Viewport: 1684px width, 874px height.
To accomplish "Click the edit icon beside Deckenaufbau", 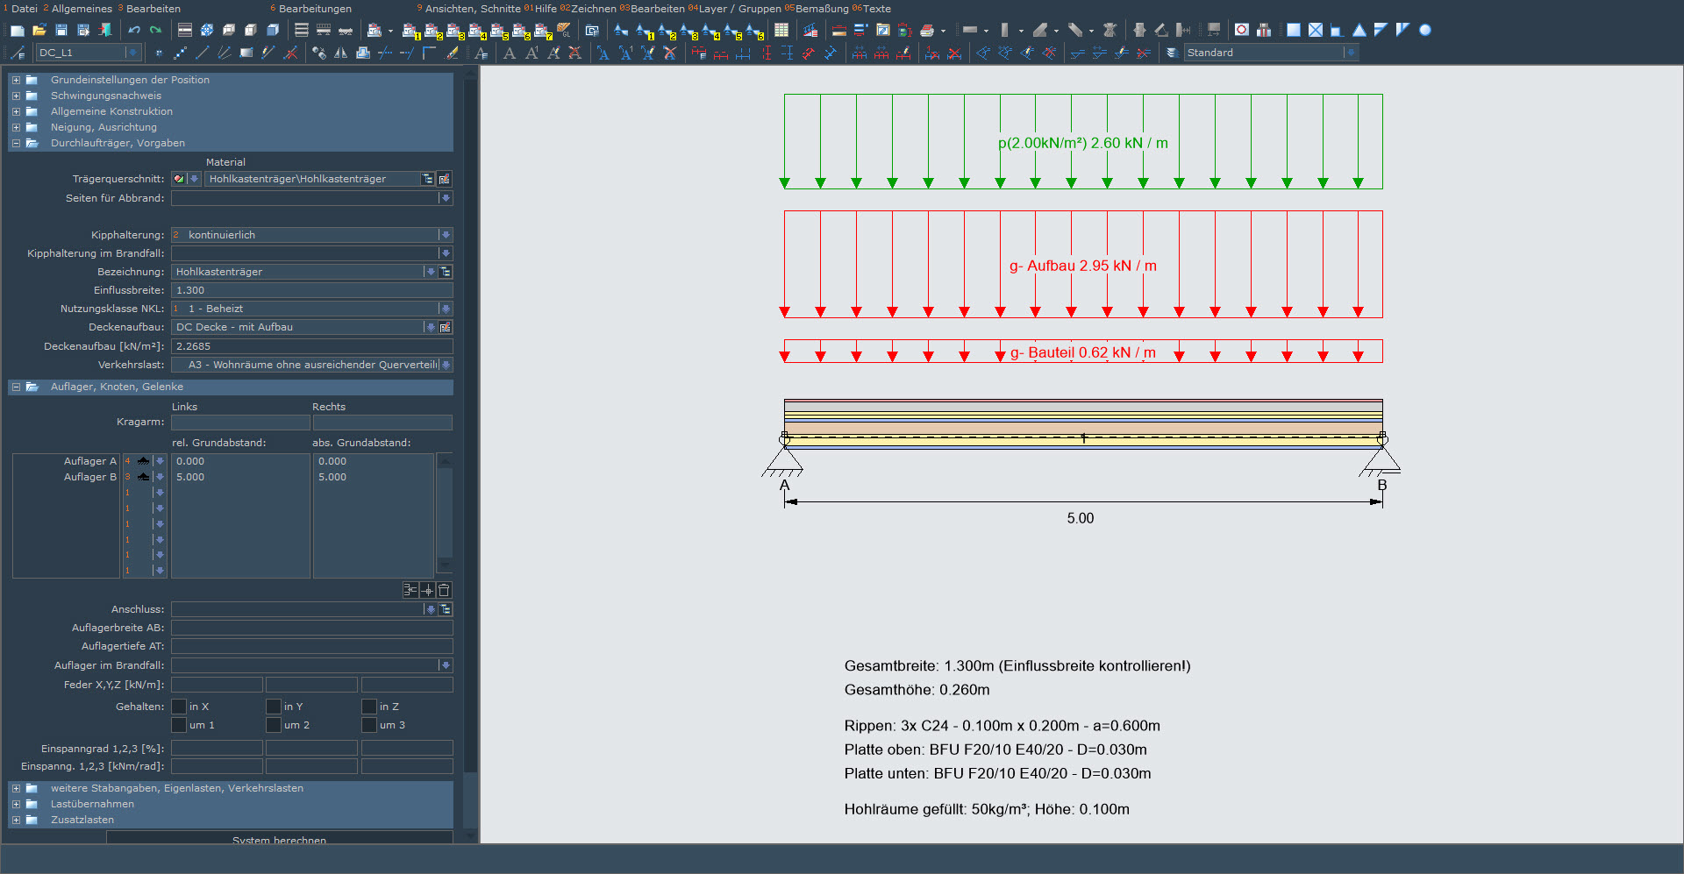I will pos(445,327).
